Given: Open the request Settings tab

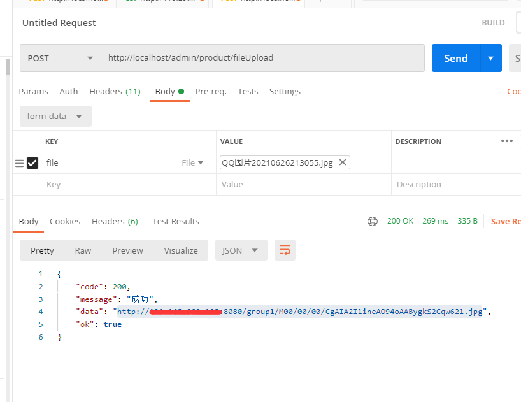Looking at the screenshot, I should 285,91.
